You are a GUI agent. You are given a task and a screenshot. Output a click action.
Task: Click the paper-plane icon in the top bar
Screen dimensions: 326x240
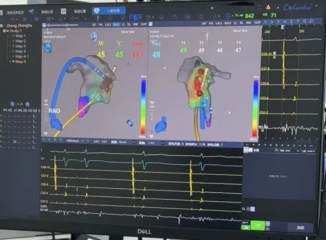(31, 11)
